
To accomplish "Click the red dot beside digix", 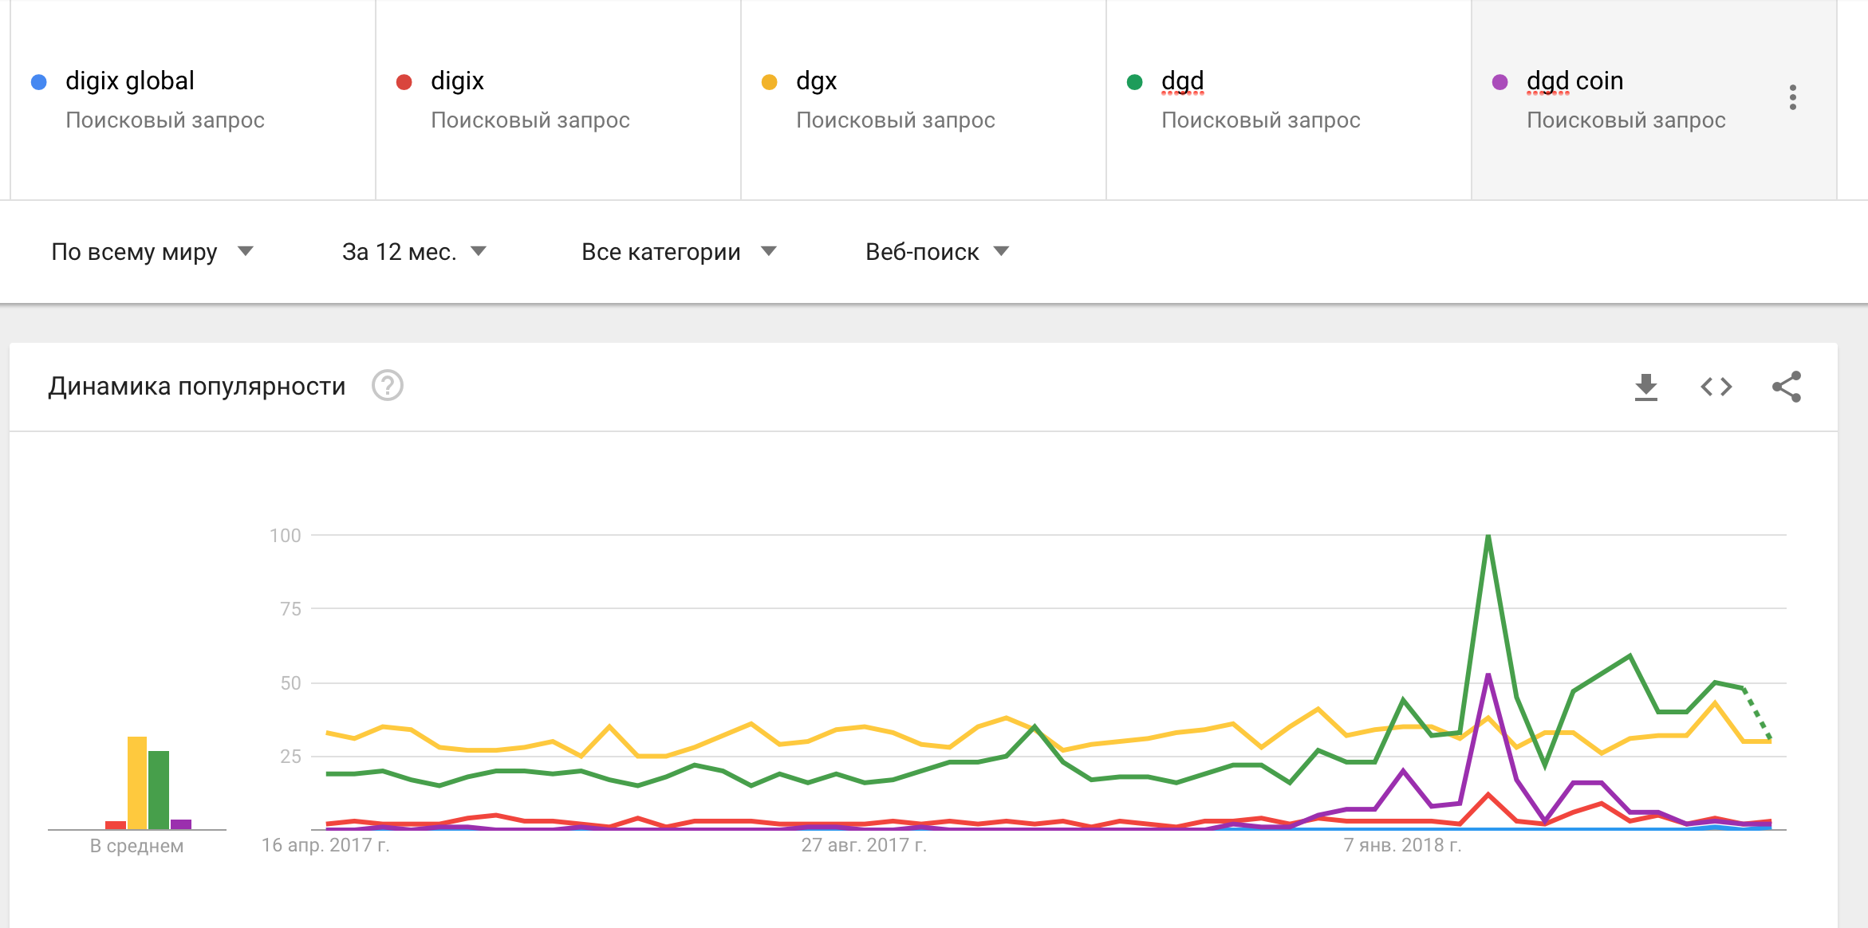I will [404, 82].
